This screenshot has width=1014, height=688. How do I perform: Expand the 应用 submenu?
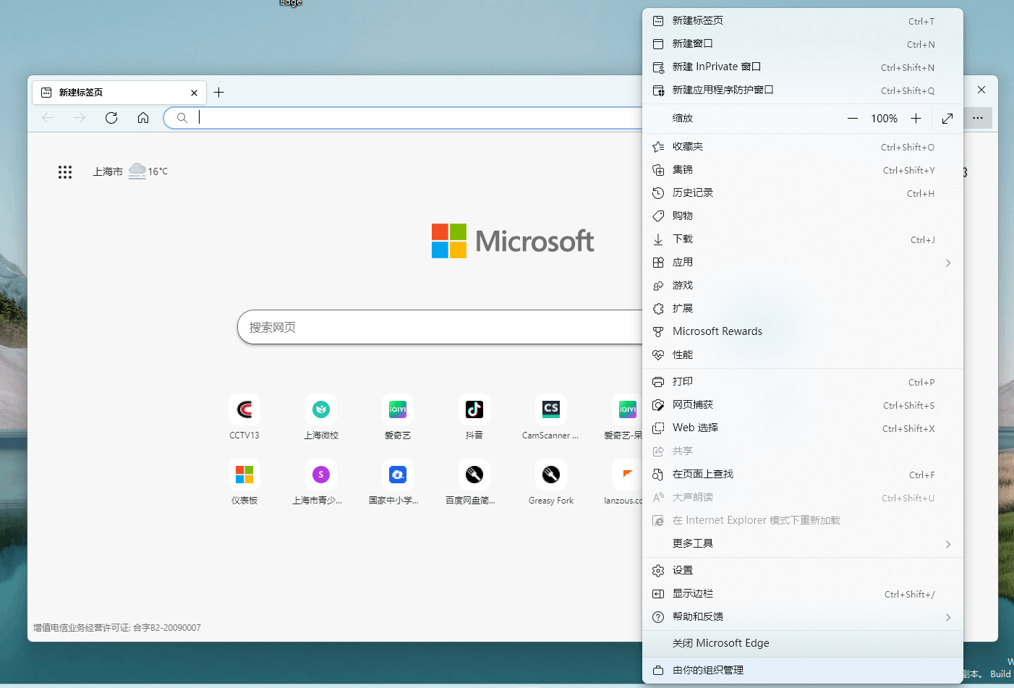click(x=803, y=263)
